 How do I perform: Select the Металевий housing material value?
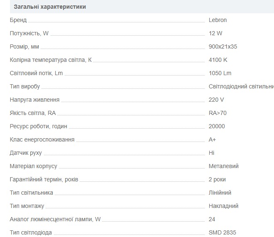pos(224,166)
